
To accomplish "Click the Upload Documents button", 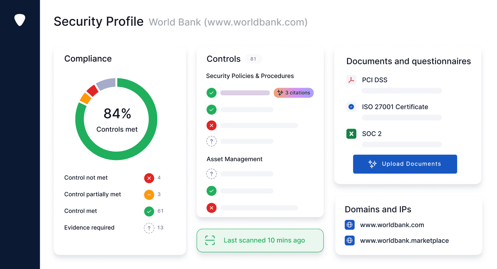I will pyautogui.click(x=405, y=164).
